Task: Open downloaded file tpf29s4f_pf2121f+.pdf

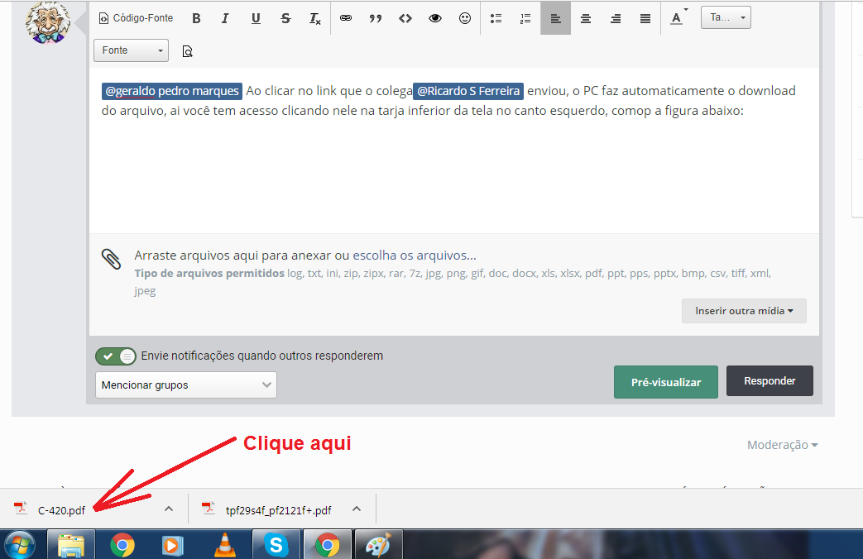Action: (278, 510)
